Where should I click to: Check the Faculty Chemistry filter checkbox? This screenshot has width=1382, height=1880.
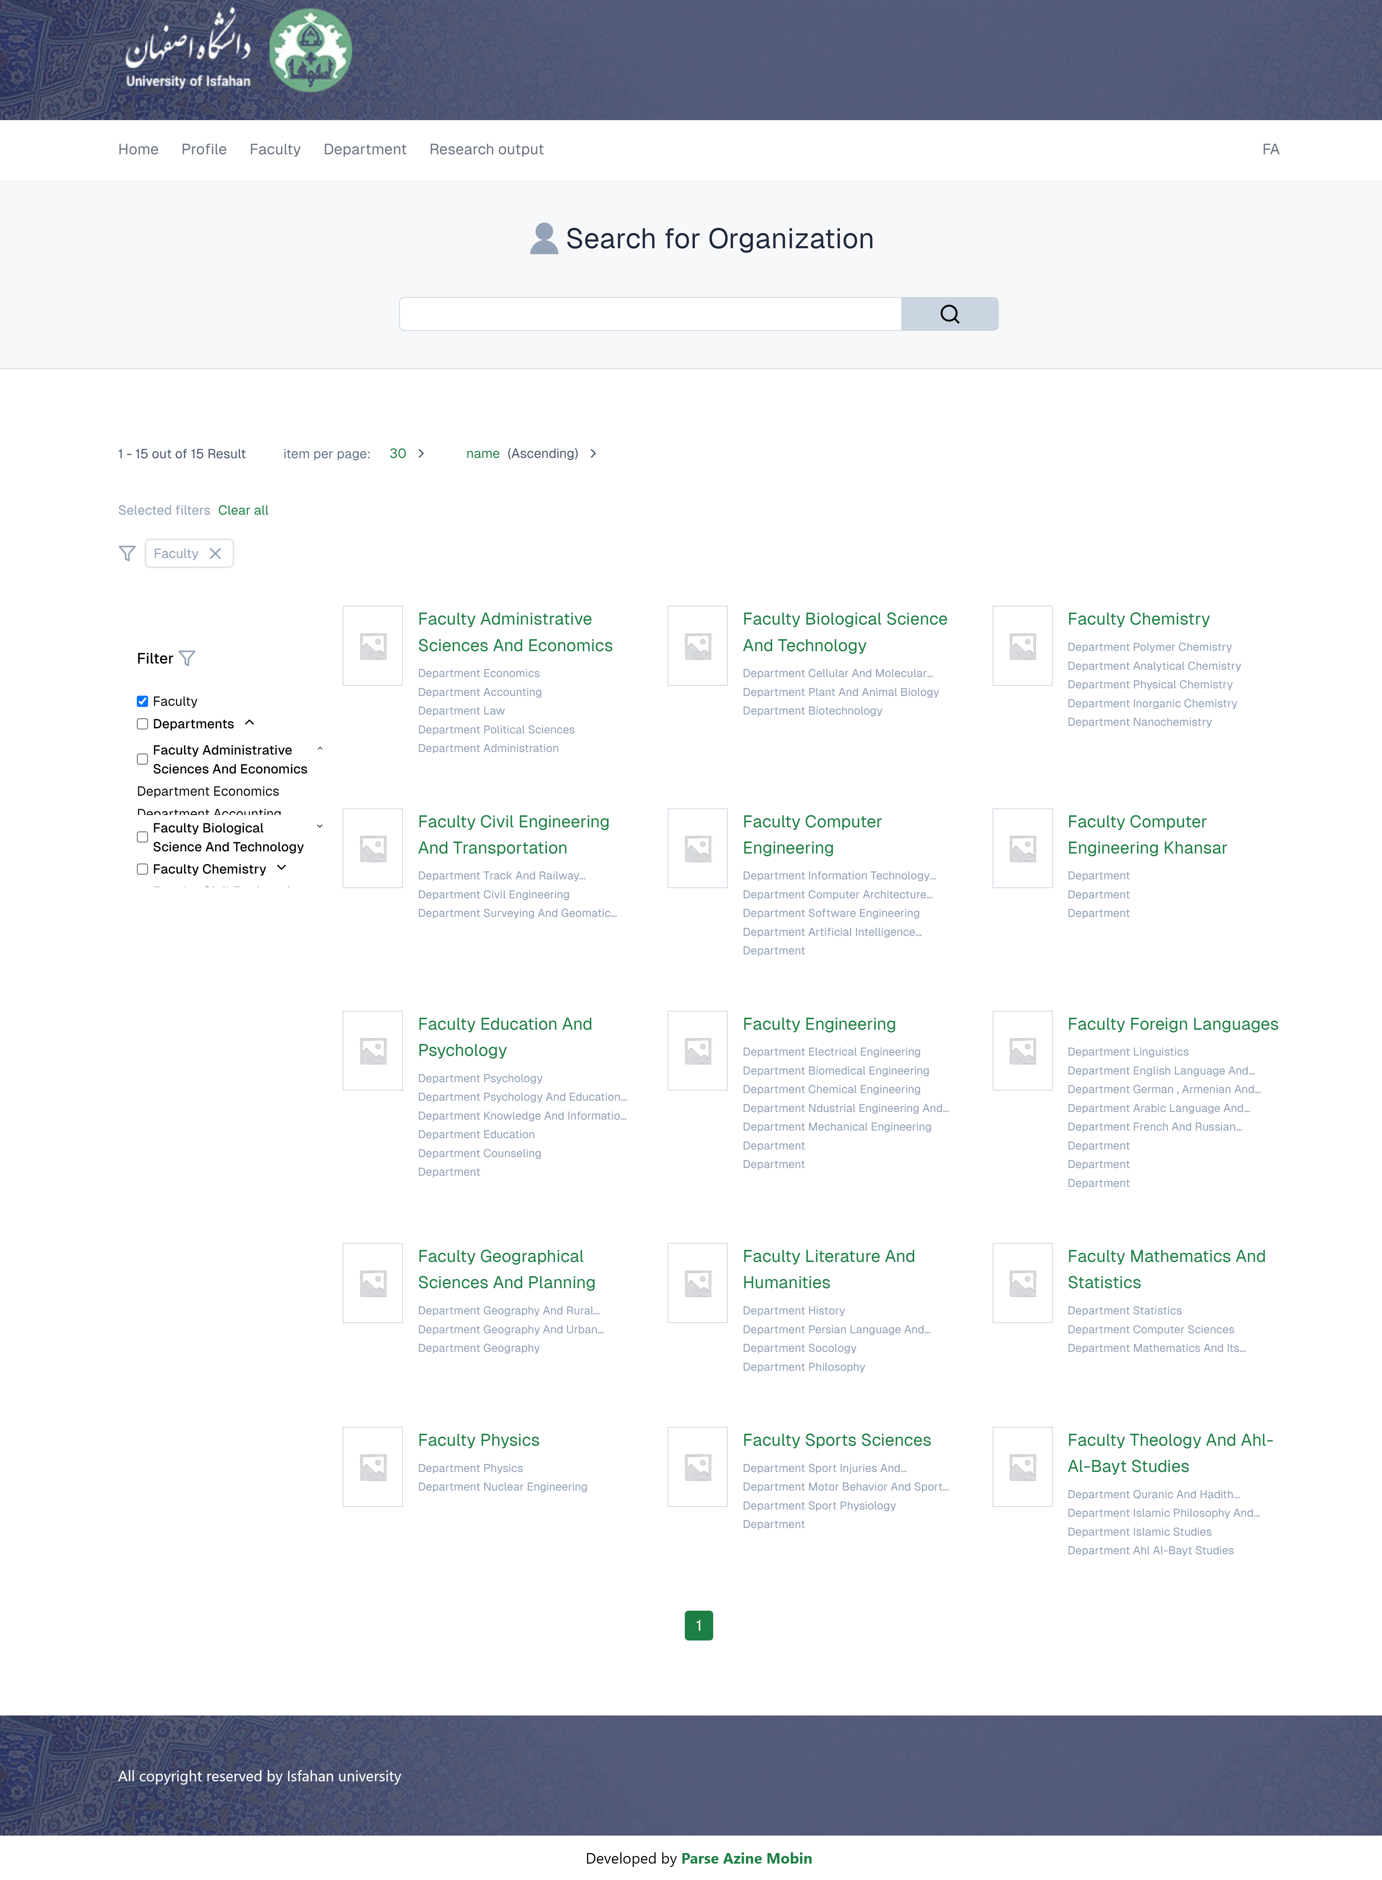142,869
